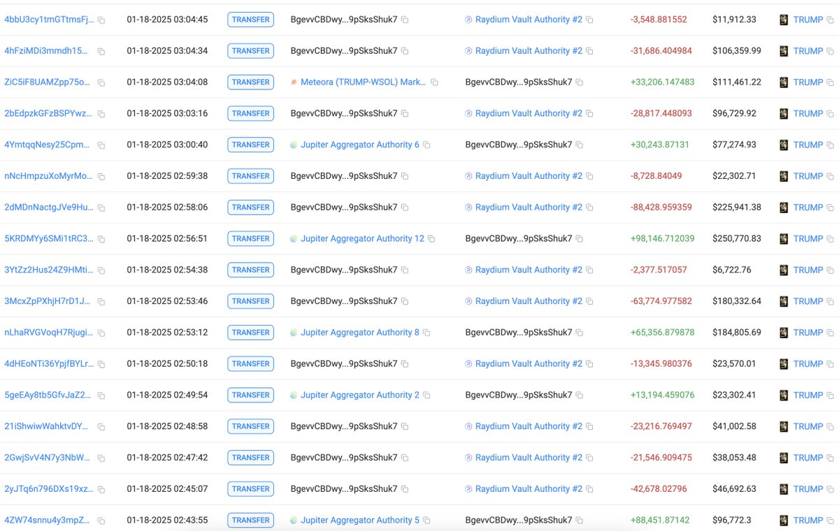Copy Jupiter Aggregator Authority 2 address icon
Viewport: 839px width, 531px height.
426,395
